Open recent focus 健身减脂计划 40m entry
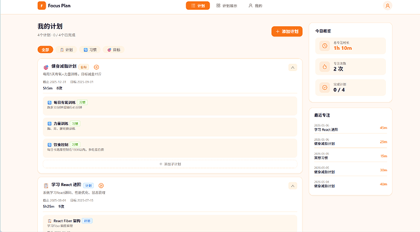The image size is (420, 232). coord(351,184)
